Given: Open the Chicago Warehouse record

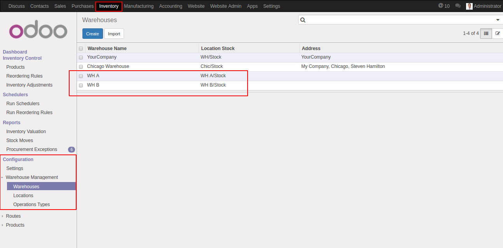Looking at the screenshot, I should click(x=108, y=66).
